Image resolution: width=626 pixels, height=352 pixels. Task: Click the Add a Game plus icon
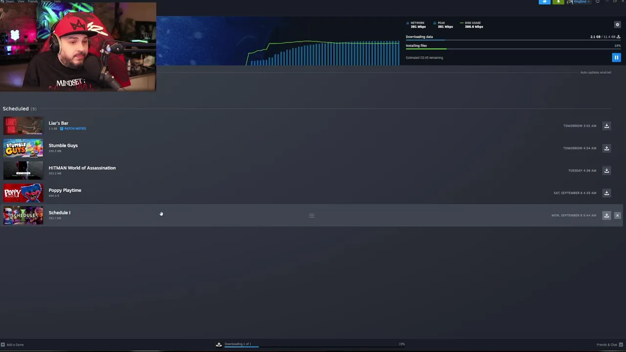(x=2, y=345)
